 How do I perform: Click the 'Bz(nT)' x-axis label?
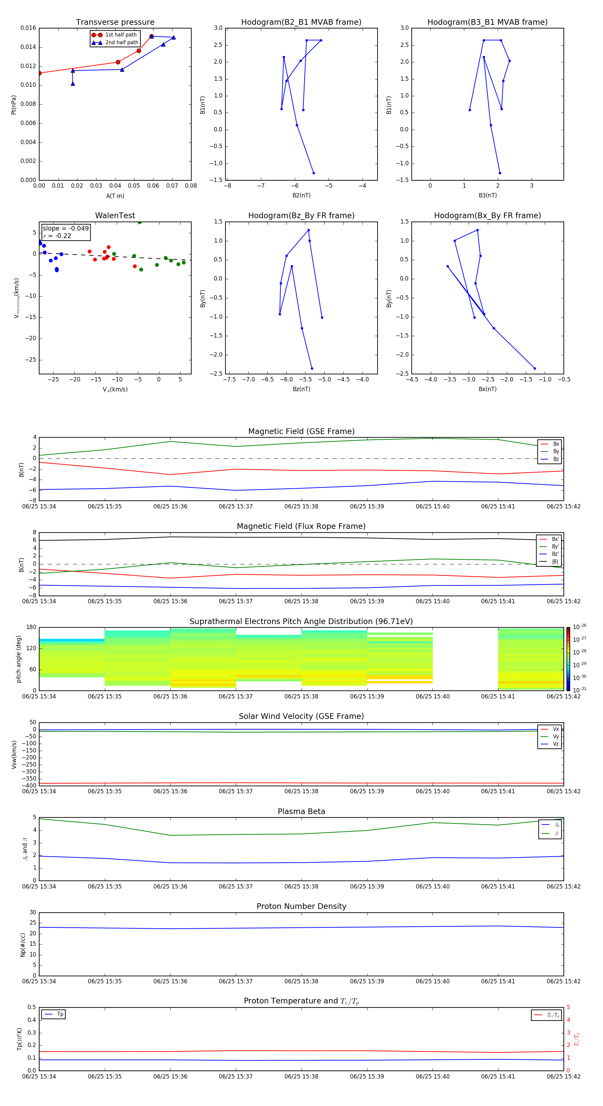click(x=301, y=389)
